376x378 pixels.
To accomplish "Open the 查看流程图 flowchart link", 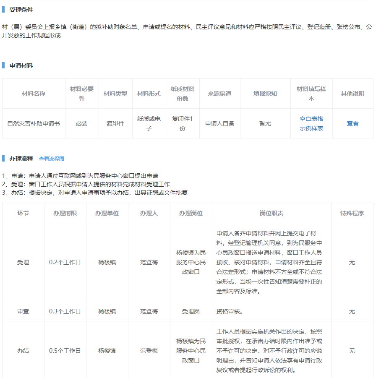I will tap(52, 159).
